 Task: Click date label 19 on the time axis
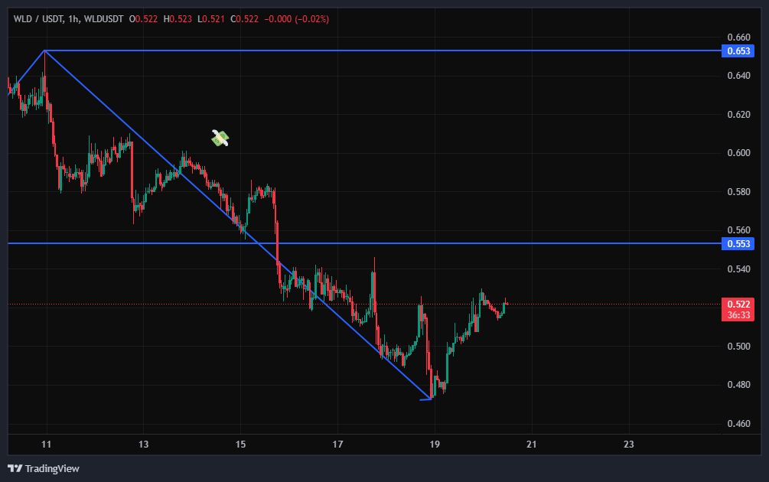[435, 445]
